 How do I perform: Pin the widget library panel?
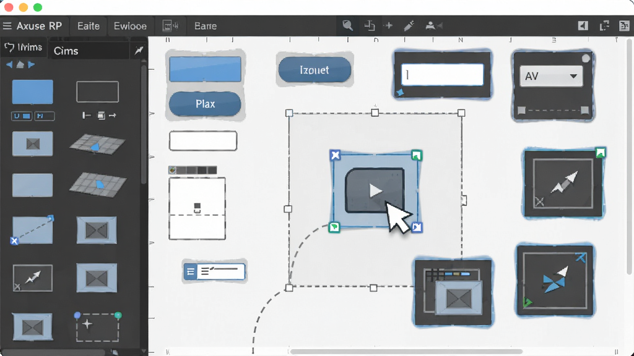click(139, 50)
